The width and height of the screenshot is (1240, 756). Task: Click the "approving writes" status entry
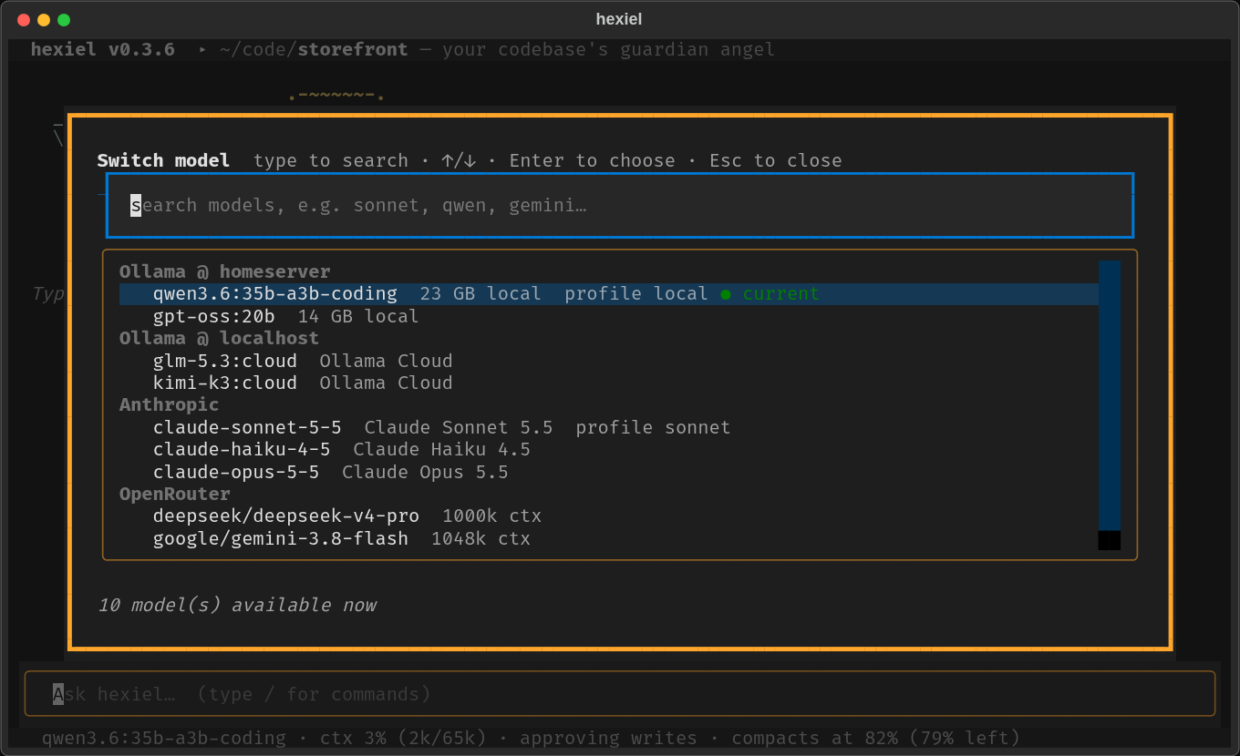(608, 738)
